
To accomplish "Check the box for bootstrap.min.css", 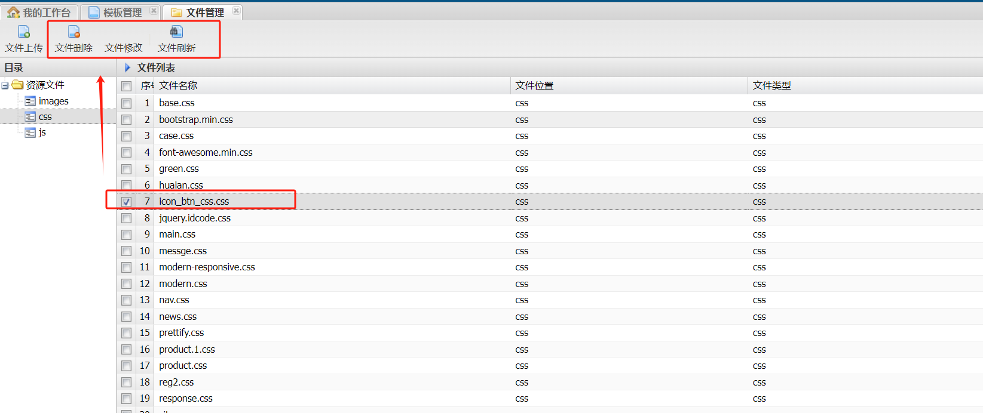I will tap(127, 120).
